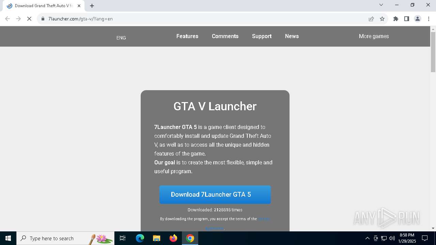Click the address bar URL
436x245 pixels.
click(x=80, y=19)
